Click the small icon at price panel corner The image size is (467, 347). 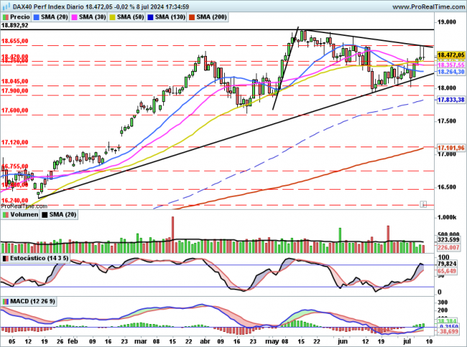(x=424, y=204)
